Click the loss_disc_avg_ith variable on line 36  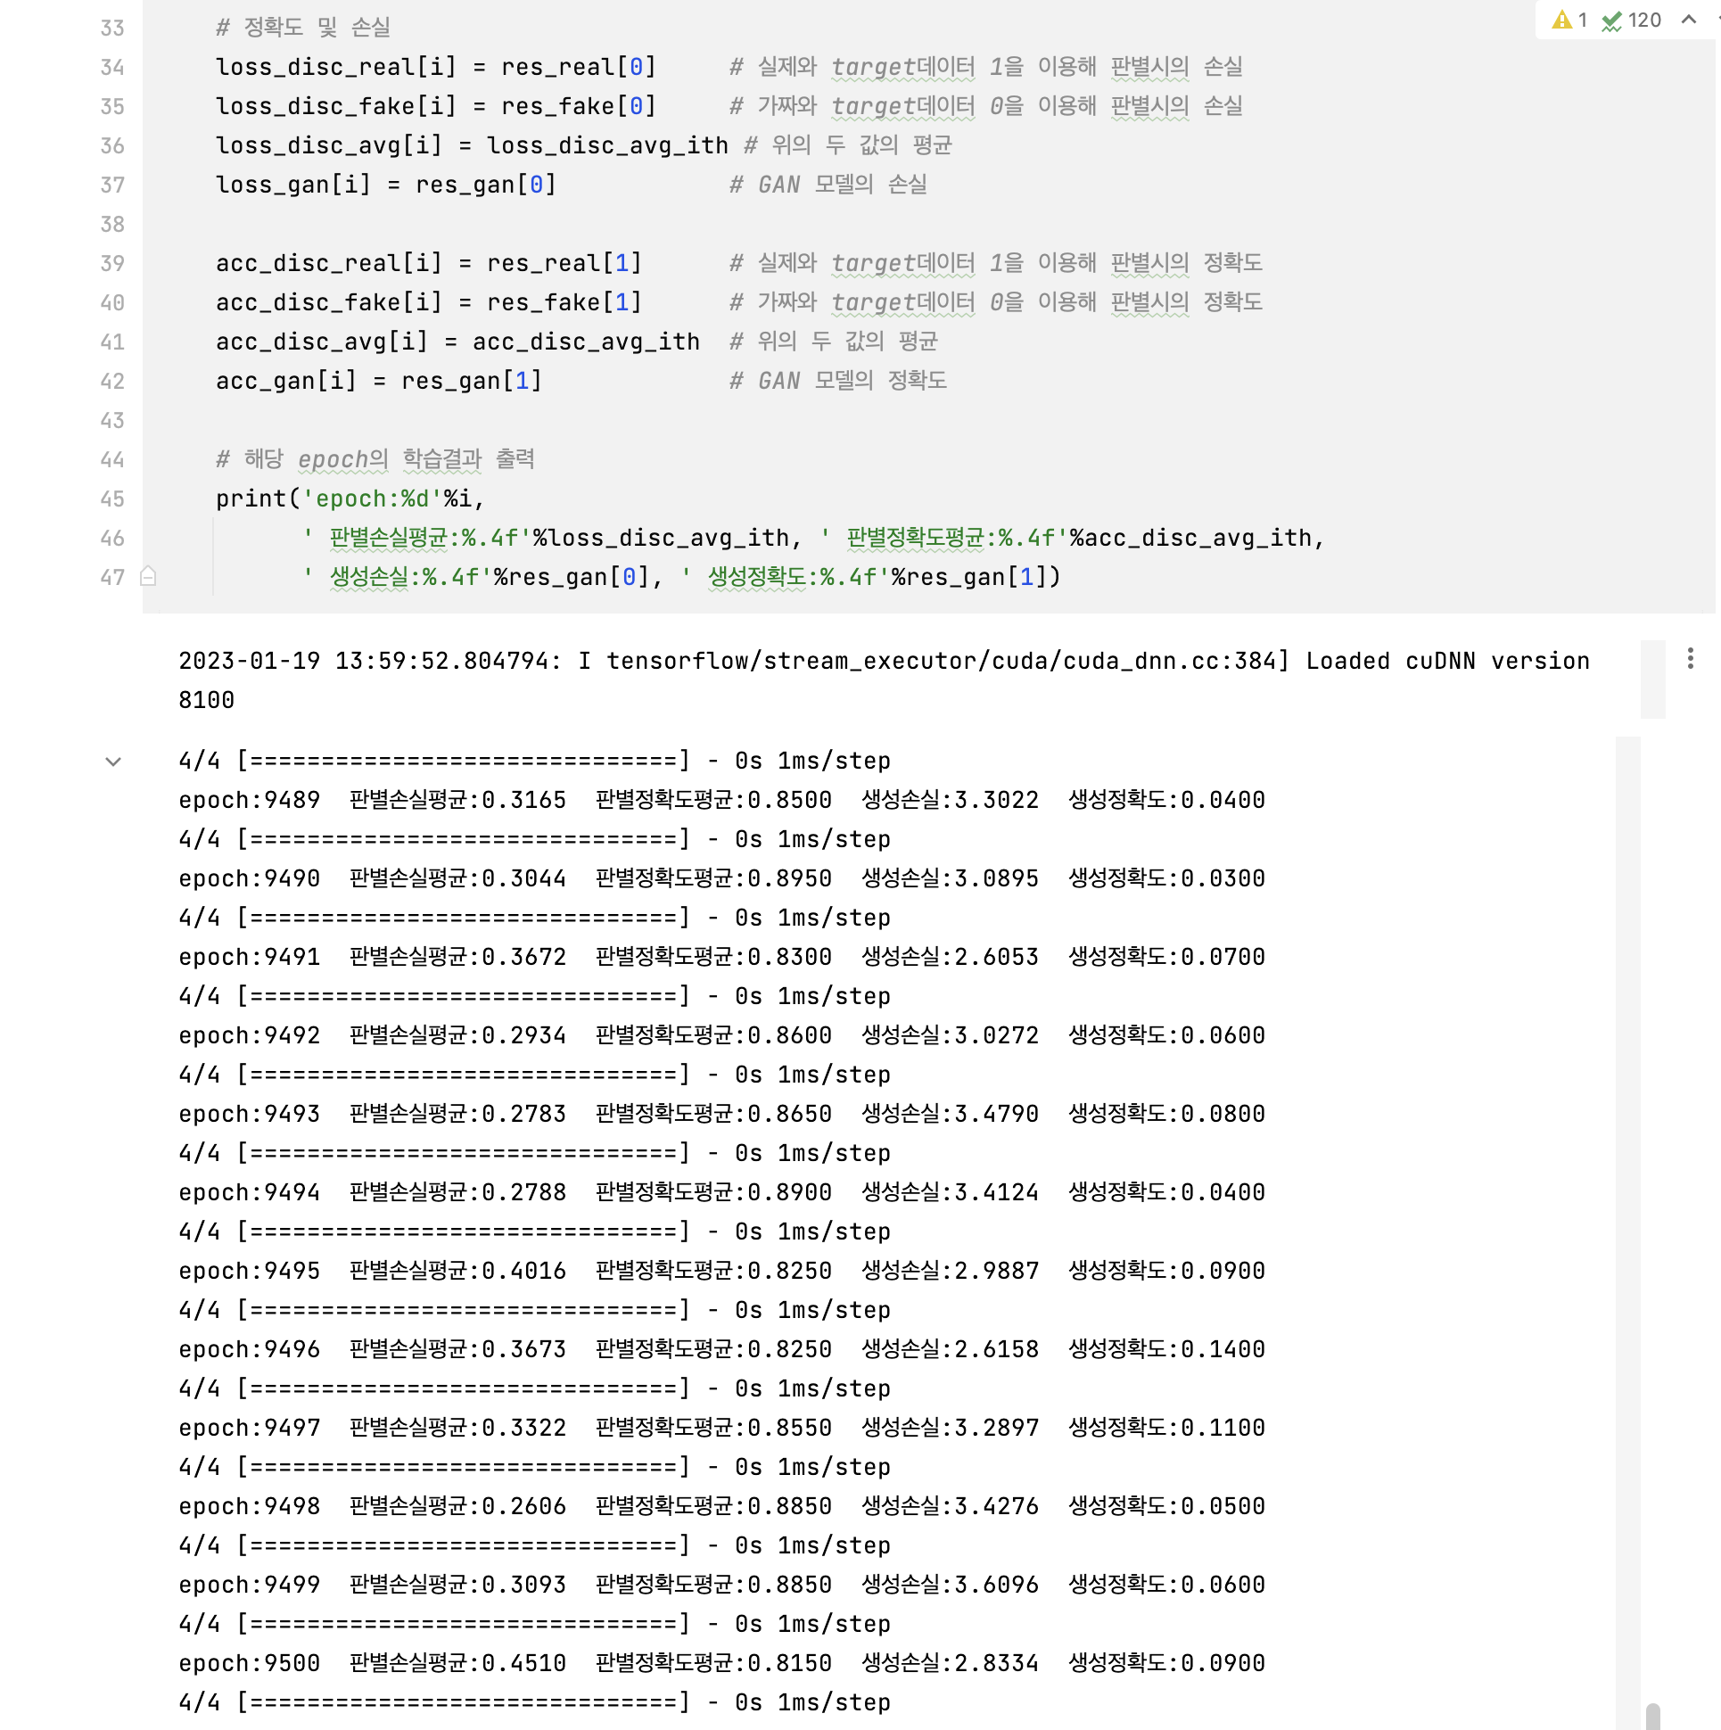point(607,146)
